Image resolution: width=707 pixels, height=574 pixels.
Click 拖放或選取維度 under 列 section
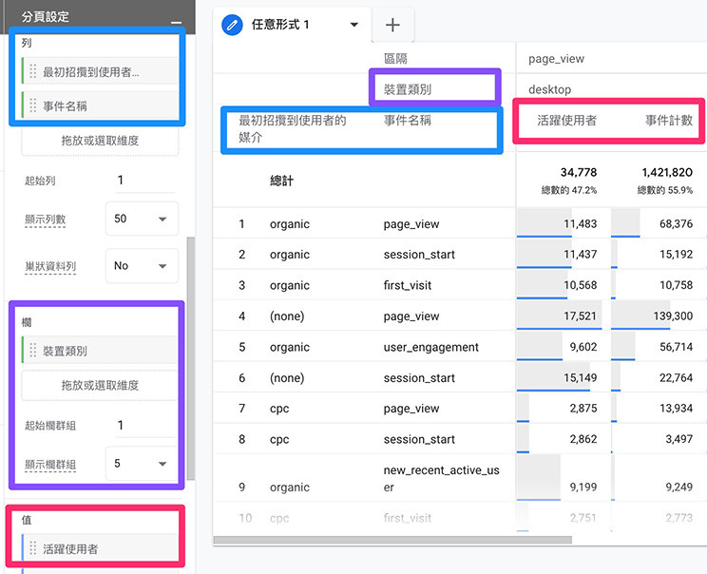click(100, 141)
